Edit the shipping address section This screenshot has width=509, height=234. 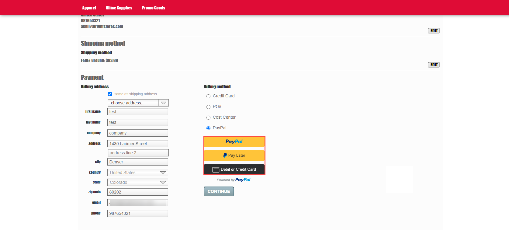point(434,31)
